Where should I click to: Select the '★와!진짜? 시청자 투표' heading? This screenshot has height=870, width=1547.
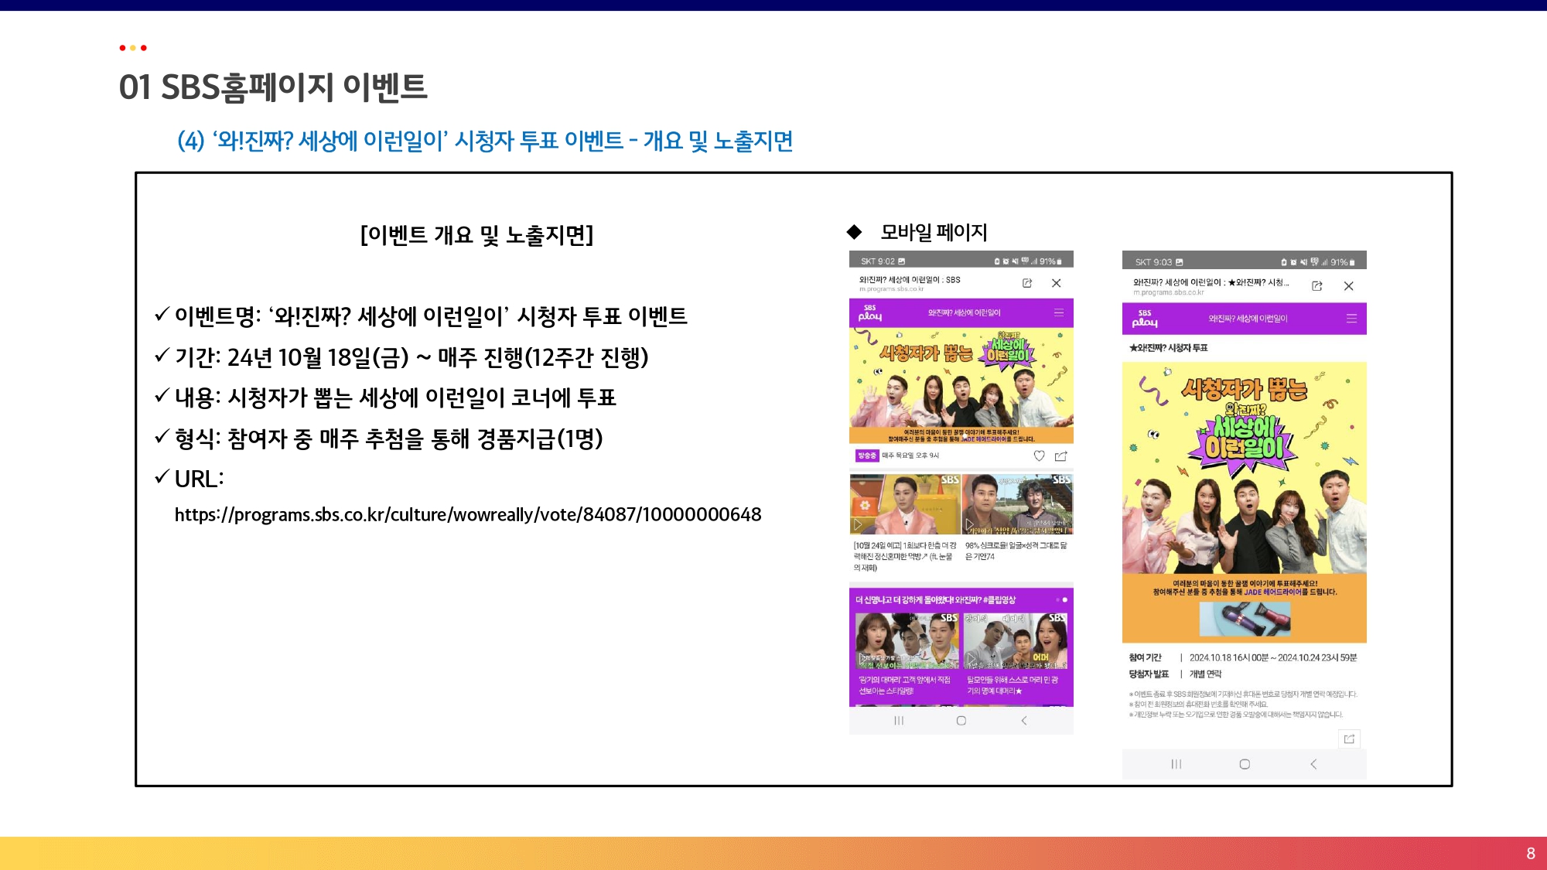1168,348
